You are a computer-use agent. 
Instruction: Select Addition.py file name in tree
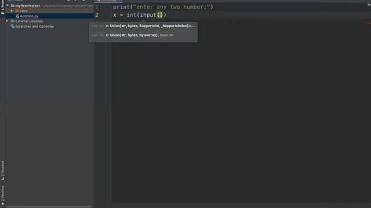click(x=29, y=16)
